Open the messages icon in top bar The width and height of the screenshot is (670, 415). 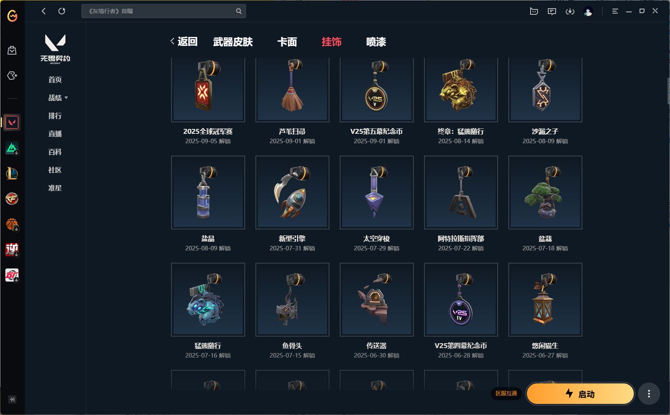pos(552,11)
